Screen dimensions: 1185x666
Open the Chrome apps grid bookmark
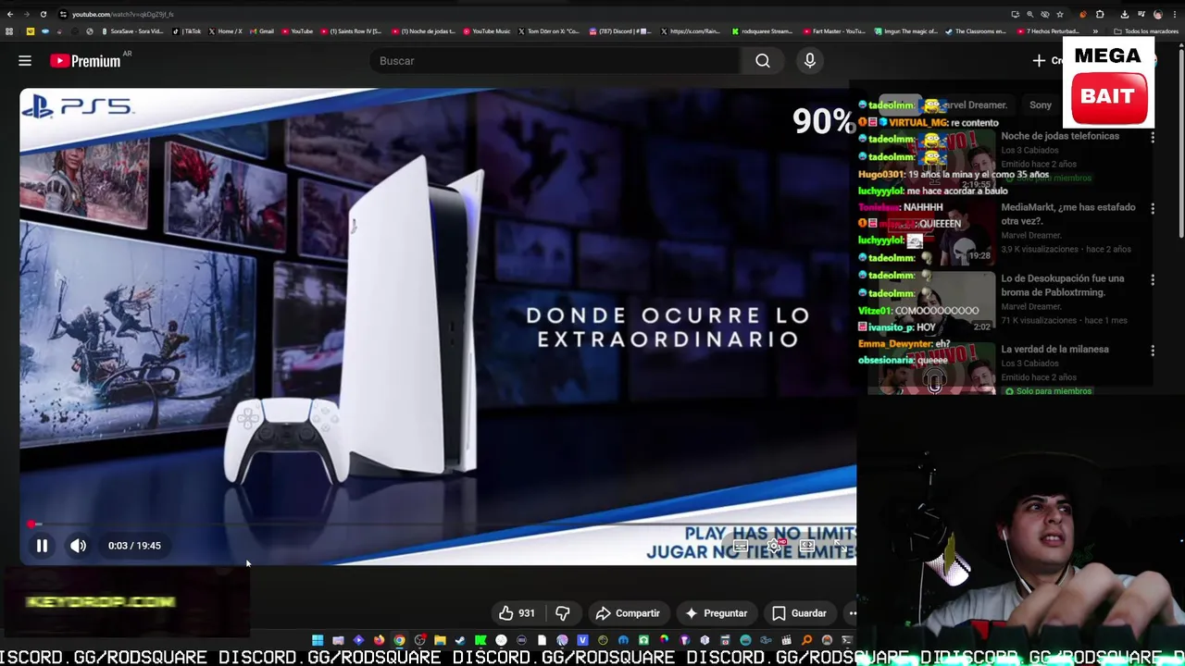pyautogui.click(x=9, y=31)
